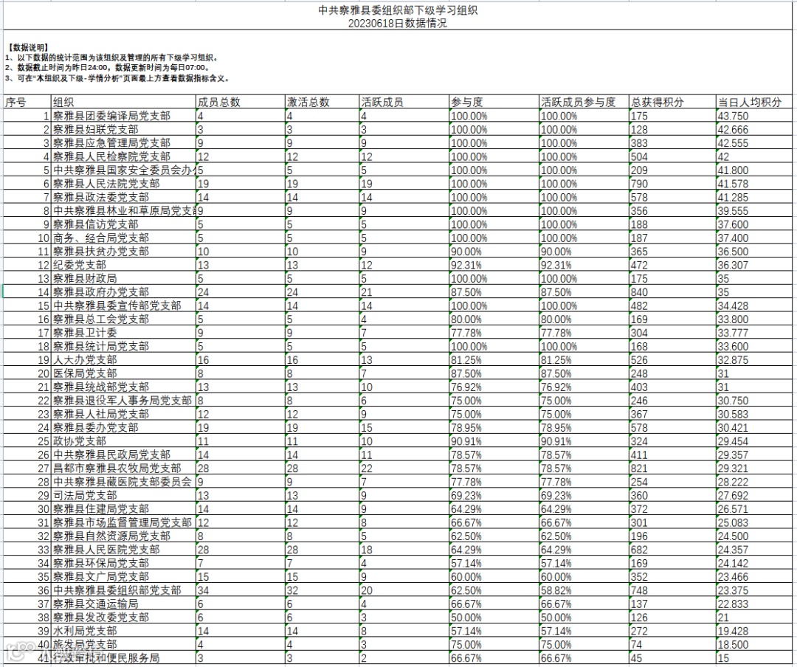Select cell 中共察雅县藏医院支部委员会
Screen dimensions: 797x667
[123, 482]
